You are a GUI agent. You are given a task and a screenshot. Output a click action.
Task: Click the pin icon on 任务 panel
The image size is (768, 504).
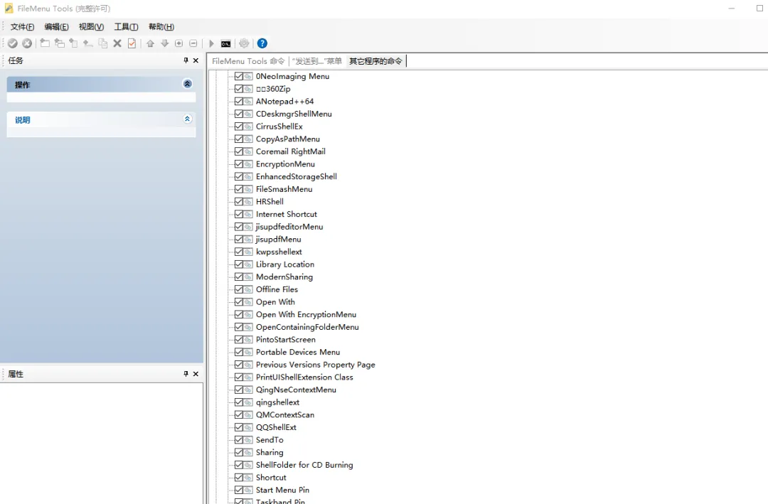tap(186, 60)
